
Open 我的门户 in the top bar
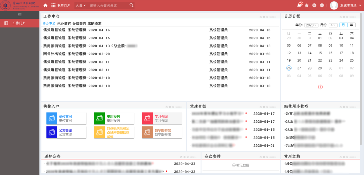click(x=64, y=5)
